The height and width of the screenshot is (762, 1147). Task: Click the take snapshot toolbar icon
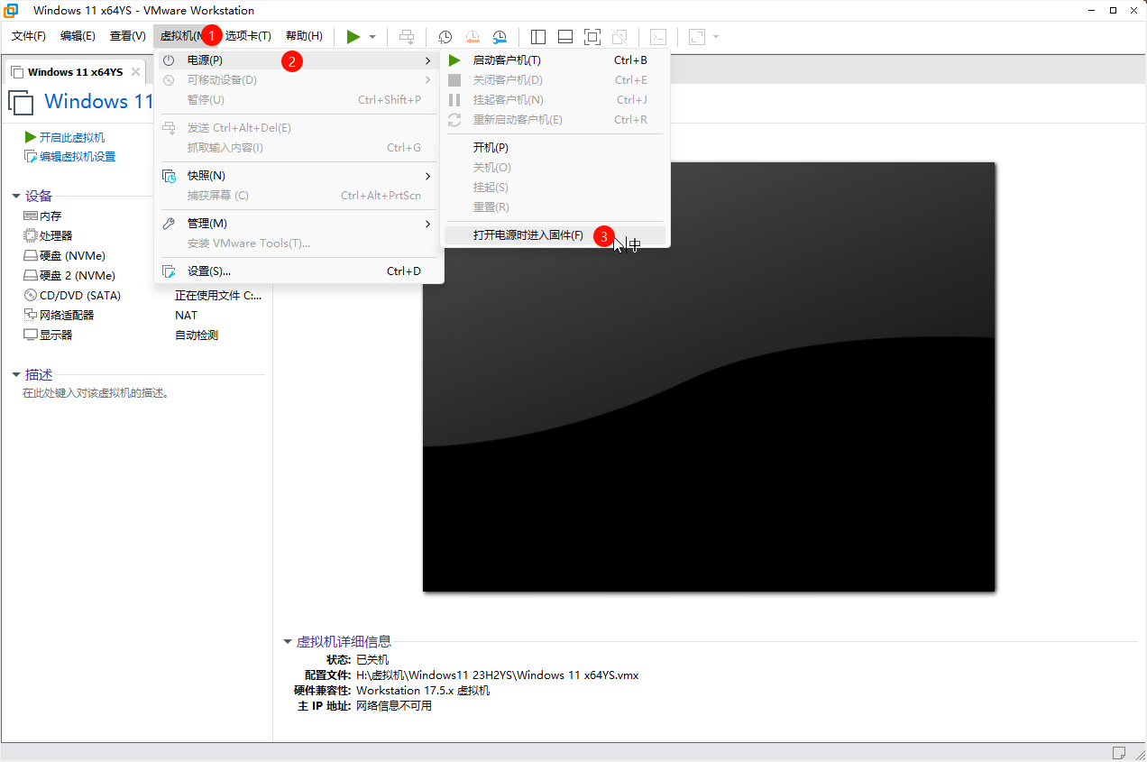pos(445,36)
